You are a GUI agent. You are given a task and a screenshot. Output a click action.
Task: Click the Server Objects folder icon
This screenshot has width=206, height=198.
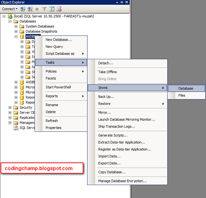click(16, 113)
